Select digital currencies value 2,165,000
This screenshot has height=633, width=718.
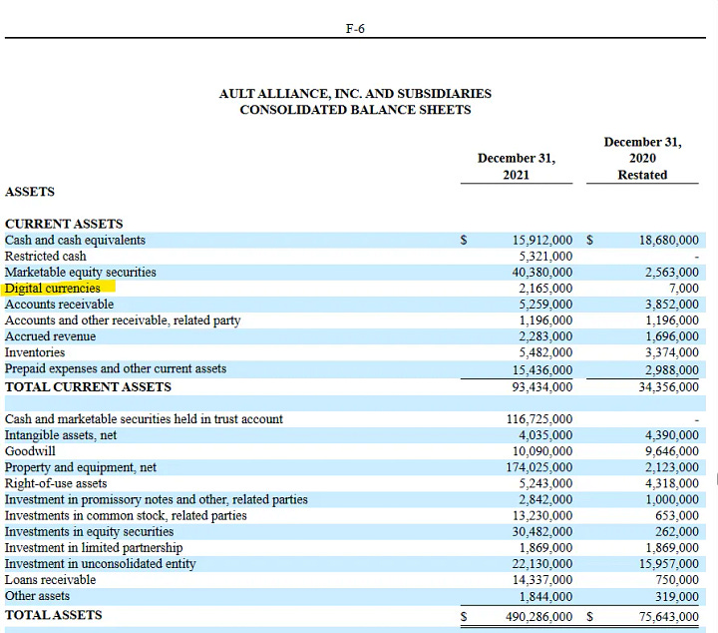(545, 289)
